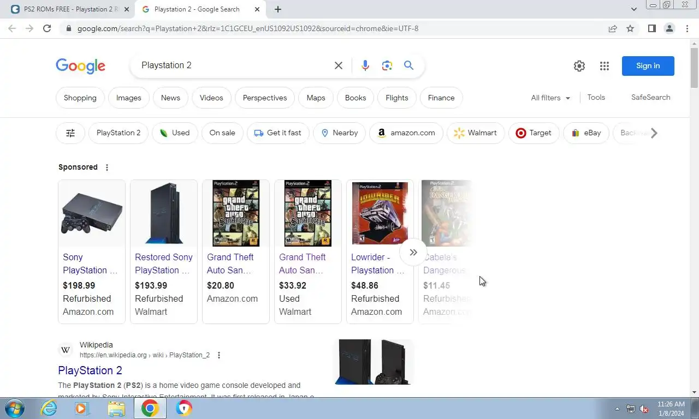Open Chrome profile avatar icon
The image size is (699, 419).
coord(670,28)
